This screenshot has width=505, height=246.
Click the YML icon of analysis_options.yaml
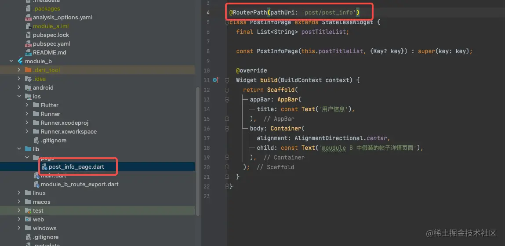point(28,18)
